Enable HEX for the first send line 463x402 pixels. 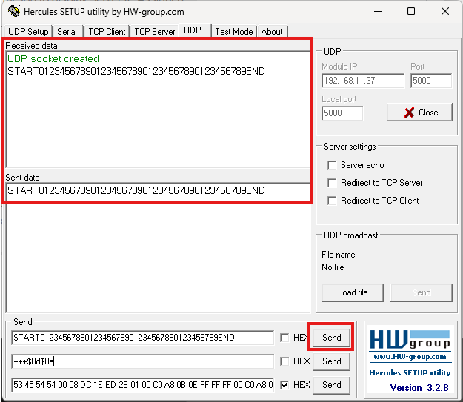[x=285, y=338]
